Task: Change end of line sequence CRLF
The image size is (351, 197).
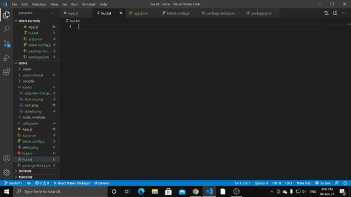Action: 288,183
